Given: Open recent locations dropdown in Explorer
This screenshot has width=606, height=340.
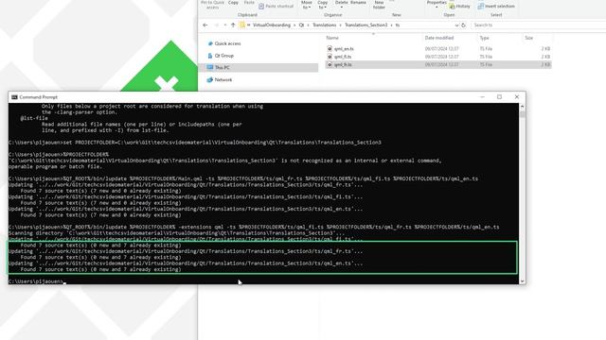Looking at the screenshot, I should pyautogui.click(x=225, y=25).
